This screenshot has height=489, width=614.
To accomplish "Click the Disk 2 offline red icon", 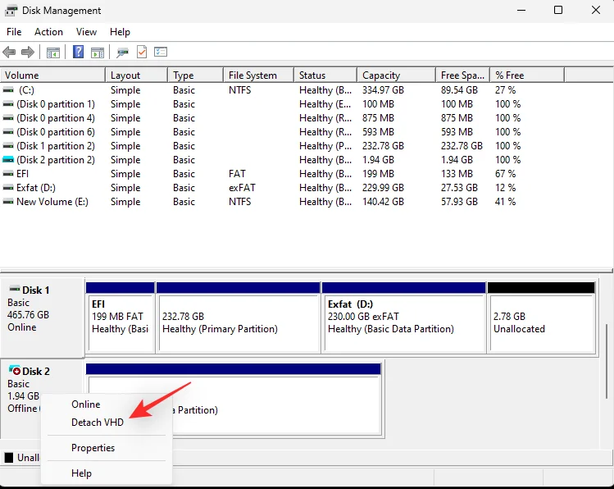I will (x=15, y=370).
